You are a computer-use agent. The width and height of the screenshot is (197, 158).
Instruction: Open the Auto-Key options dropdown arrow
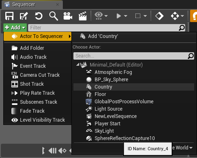tap(182, 16)
